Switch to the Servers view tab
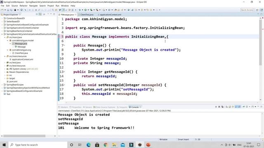Image resolution: width=264 pixels, height=148 pixels. (x=87, y=107)
